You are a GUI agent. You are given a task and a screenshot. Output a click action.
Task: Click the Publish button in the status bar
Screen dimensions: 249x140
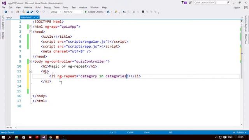coord(240,132)
